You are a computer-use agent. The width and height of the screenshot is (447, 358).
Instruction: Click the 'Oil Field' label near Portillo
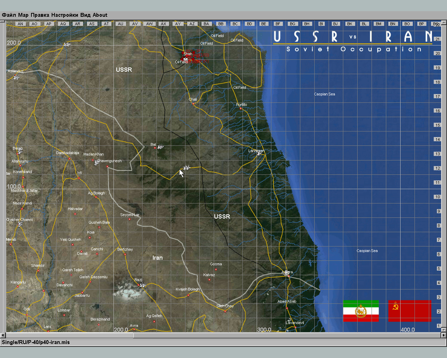[240, 87]
